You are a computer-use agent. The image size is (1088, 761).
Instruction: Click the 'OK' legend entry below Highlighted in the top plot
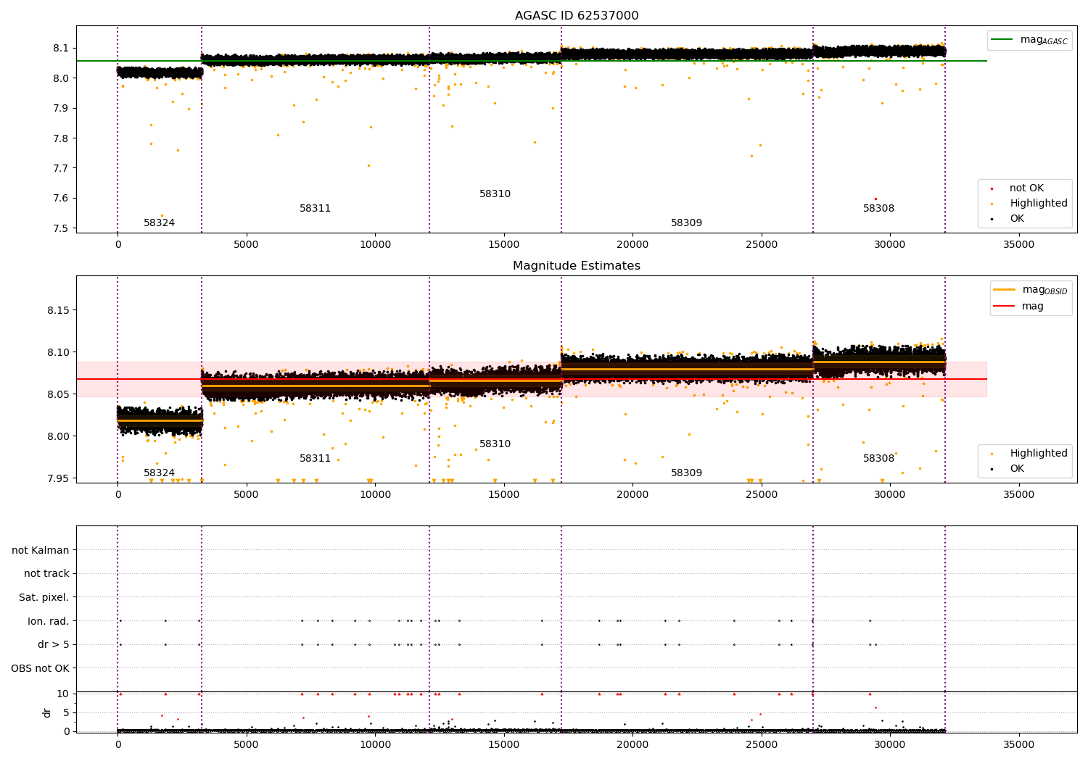click(1017, 219)
